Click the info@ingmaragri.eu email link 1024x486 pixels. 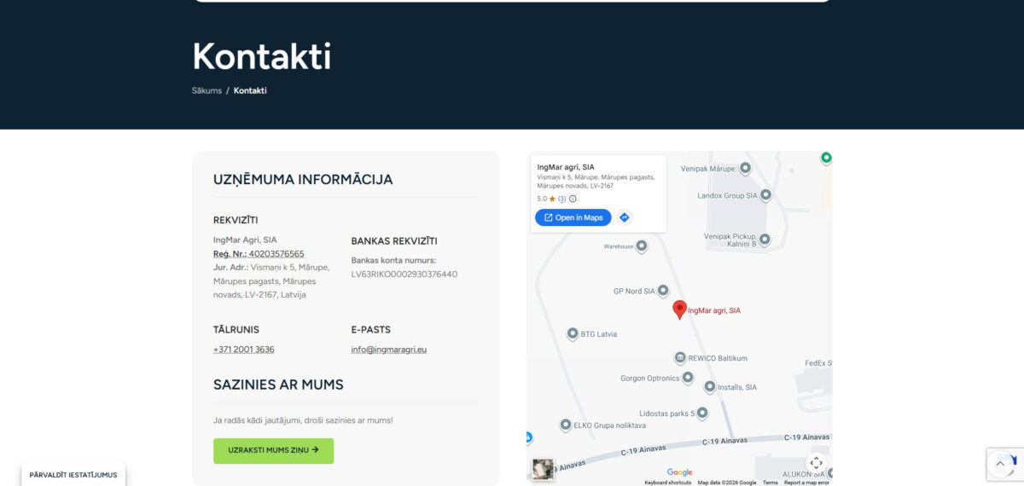(389, 350)
